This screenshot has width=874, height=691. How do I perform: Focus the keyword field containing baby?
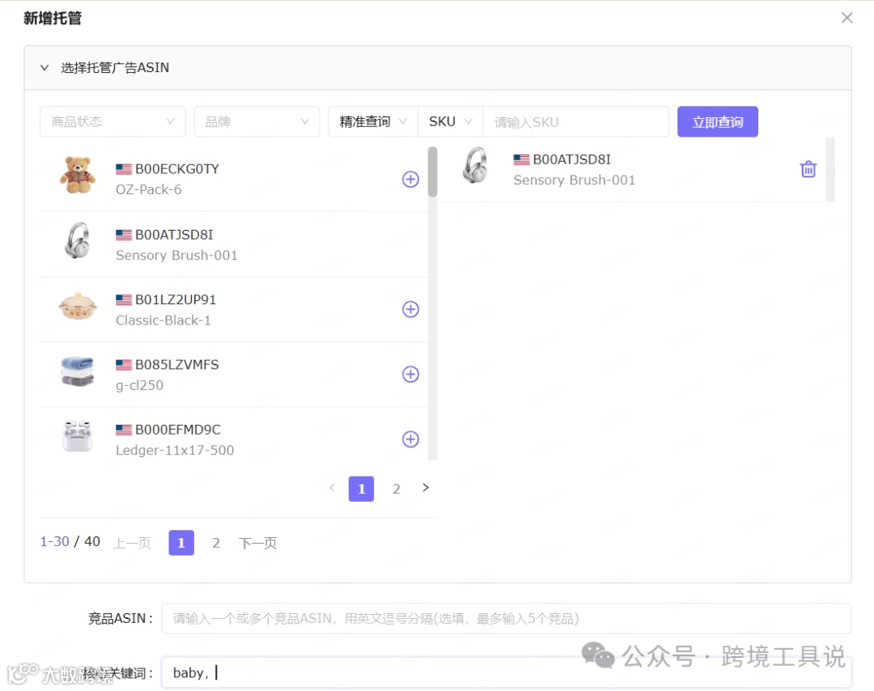coord(506,672)
